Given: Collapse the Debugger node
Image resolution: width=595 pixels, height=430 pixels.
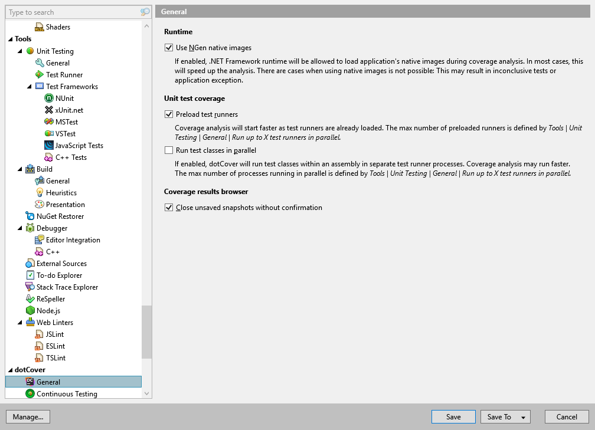Looking at the screenshot, I should coord(19,228).
